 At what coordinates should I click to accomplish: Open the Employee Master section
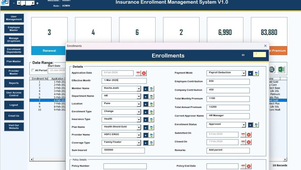[x=14, y=29]
